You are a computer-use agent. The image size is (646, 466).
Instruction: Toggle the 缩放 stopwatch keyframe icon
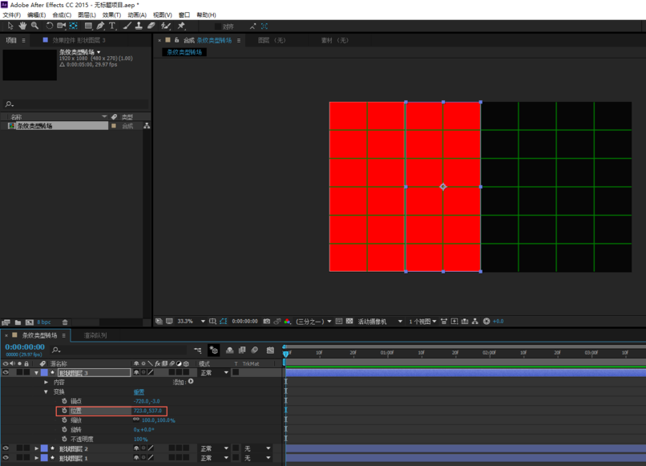pyautogui.click(x=64, y=419)
